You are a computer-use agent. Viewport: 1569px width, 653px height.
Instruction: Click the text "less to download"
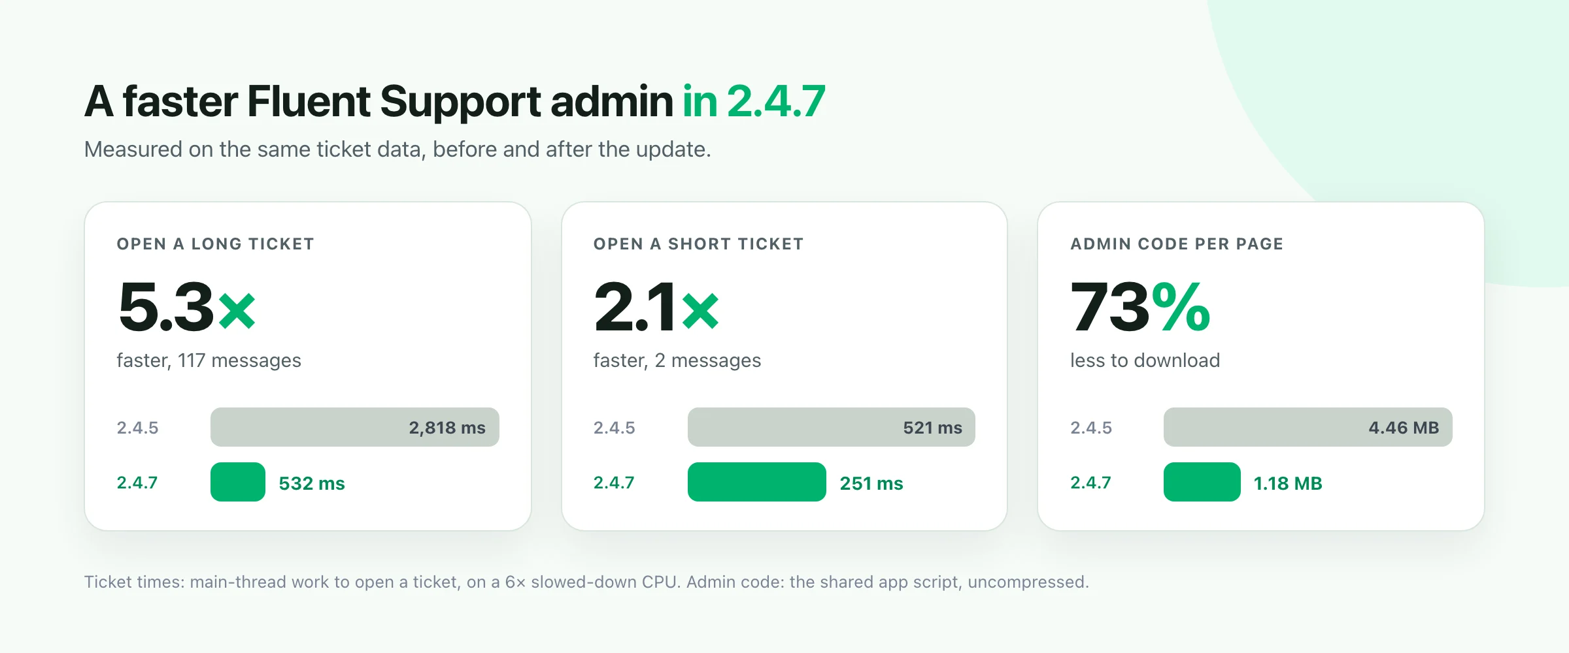click(1145, 360)
